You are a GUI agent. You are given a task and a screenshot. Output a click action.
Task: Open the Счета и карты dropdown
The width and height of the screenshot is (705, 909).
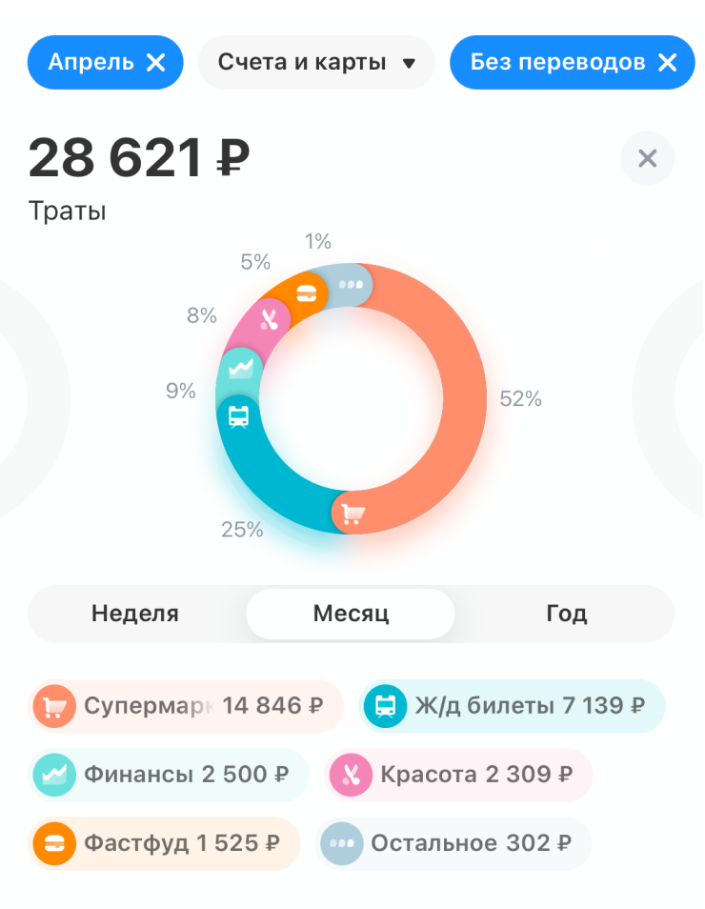[316, 62]
